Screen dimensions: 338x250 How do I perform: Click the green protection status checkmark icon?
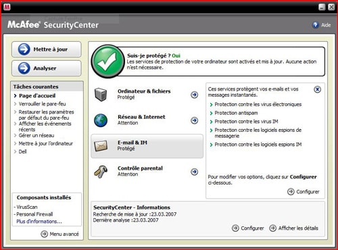coord(107,61)
